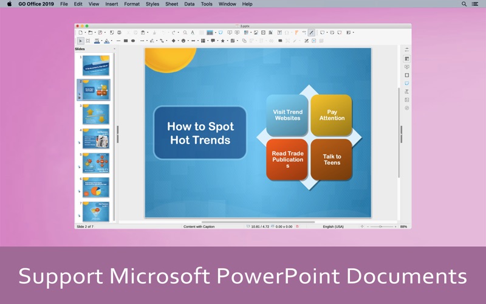Click the Export as PDF icon

[x=112, y=32]
